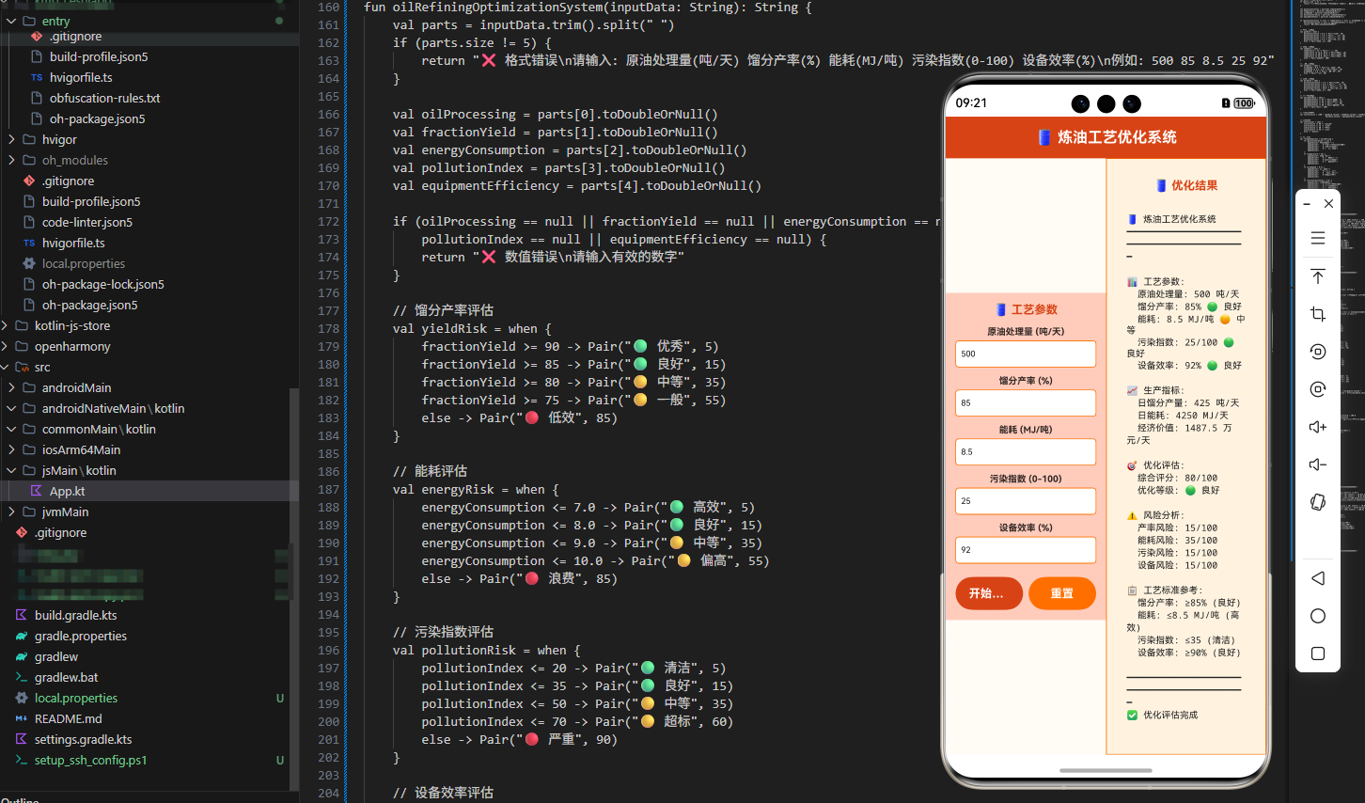Open the emulator hamburger options menu
This screenshot has height=803, width=1365.
1318,238
